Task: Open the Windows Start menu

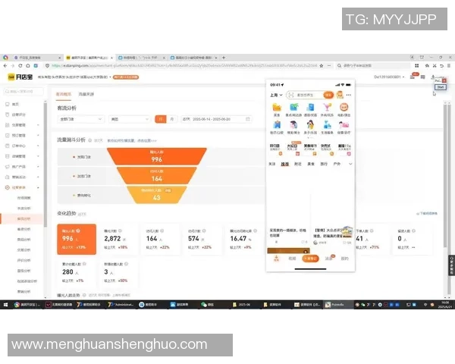Action: coord(5,305)
